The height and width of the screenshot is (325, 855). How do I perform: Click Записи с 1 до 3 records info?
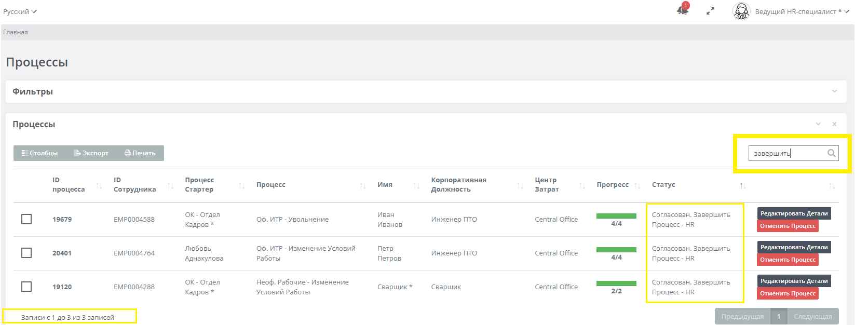click(67, 317)
